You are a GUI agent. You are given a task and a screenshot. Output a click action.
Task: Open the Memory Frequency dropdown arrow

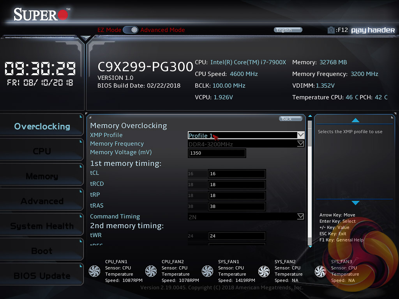point(300,144)
